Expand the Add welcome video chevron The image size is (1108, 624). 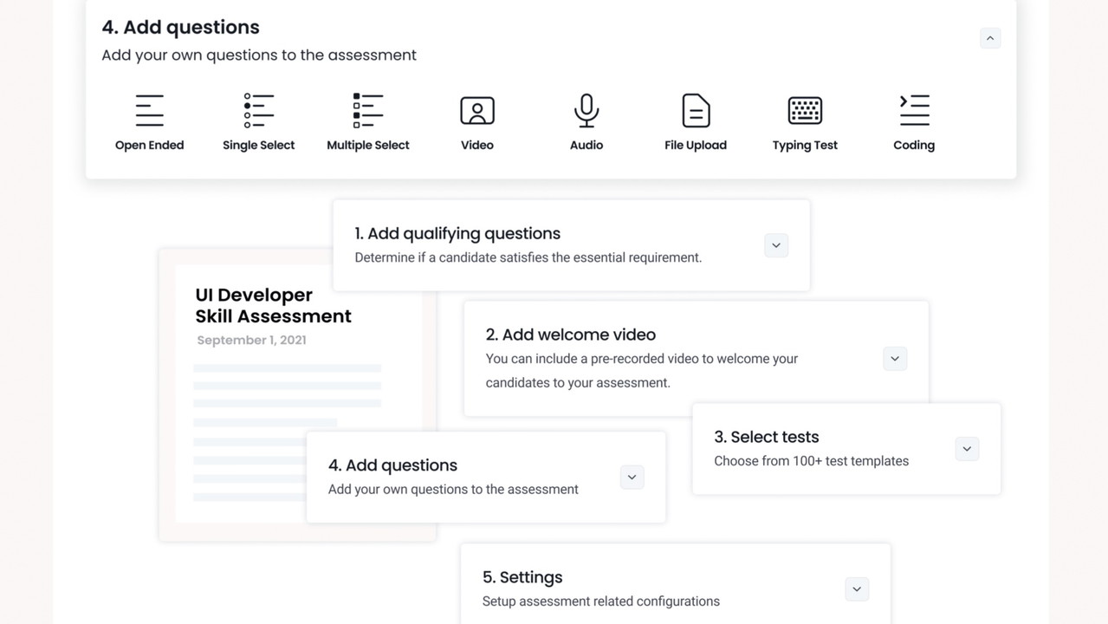point(894,359)
